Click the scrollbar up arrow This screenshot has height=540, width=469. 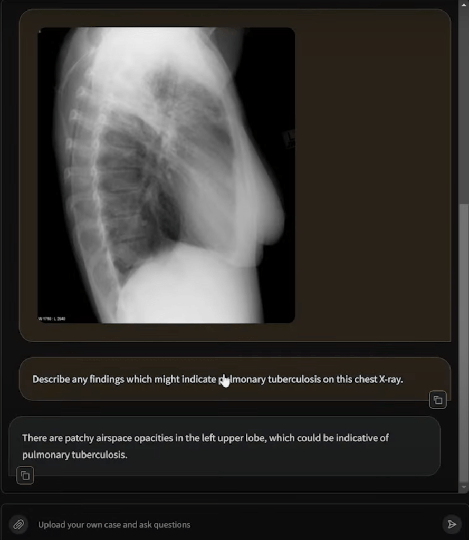tap(464, 5)
